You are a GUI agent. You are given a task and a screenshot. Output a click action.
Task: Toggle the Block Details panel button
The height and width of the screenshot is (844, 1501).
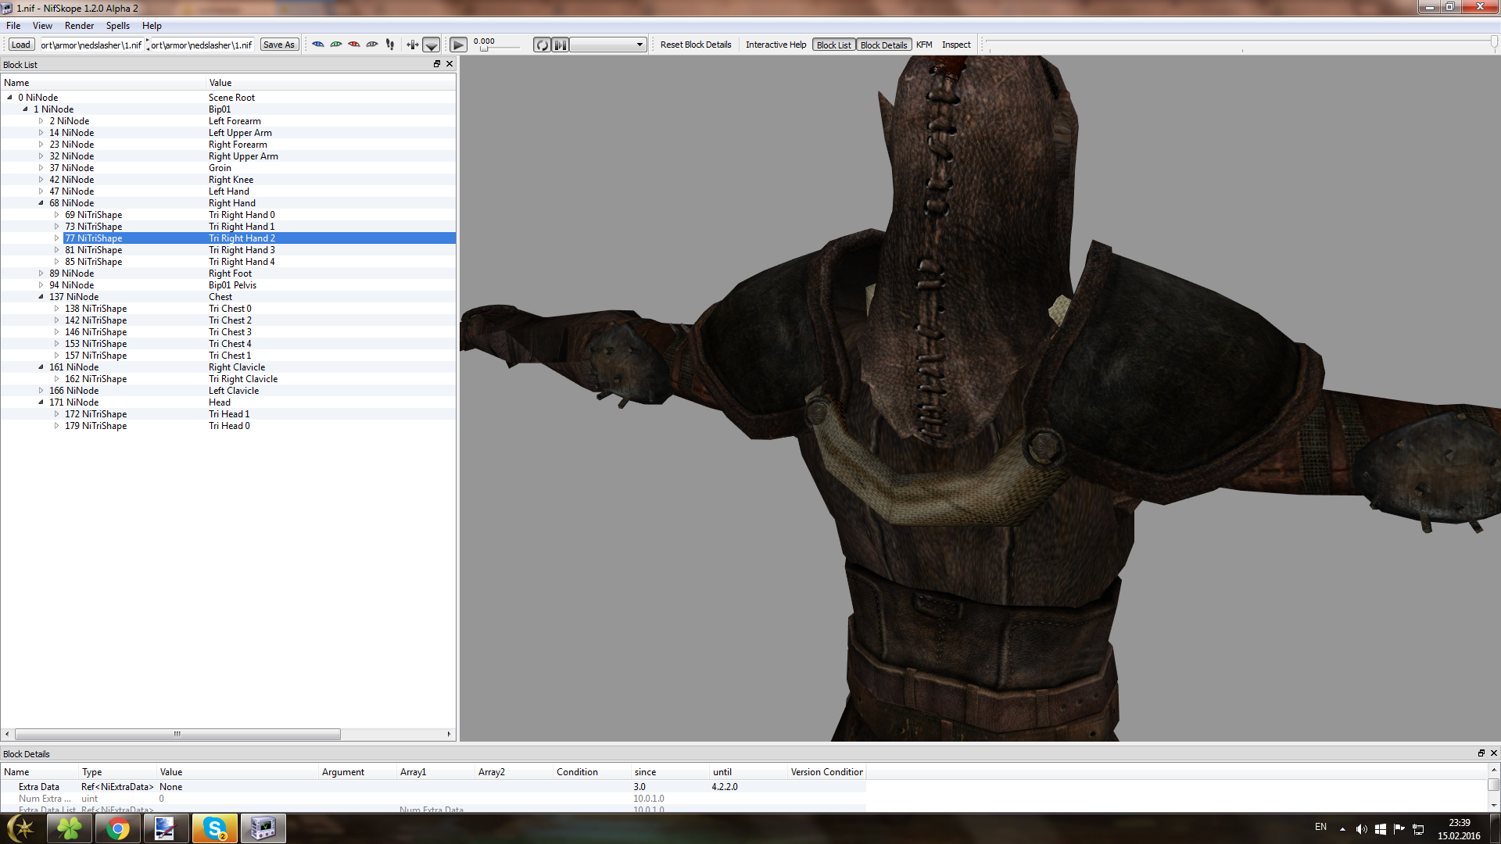click(x=884, y=45)
